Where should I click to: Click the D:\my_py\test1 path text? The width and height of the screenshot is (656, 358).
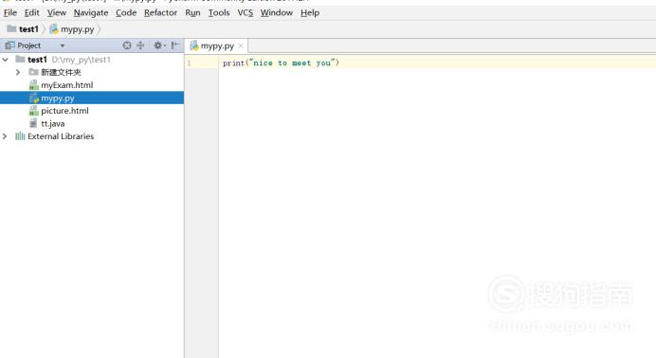tap(82, 60)
